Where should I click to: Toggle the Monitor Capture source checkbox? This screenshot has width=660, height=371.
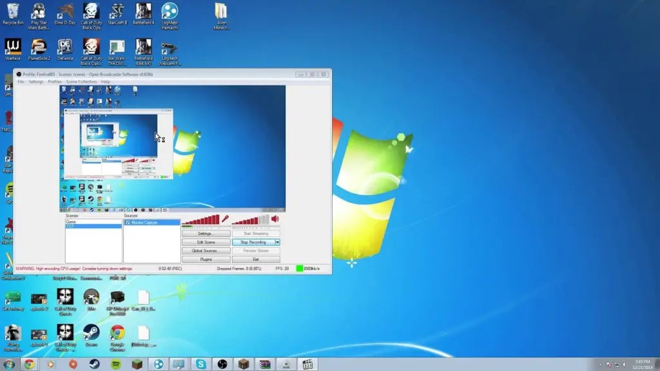click(128, 222)
